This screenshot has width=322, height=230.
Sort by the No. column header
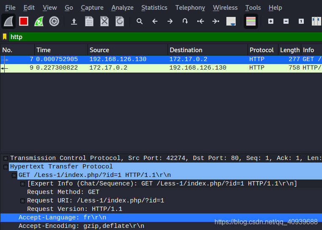[x=17, y=50]
